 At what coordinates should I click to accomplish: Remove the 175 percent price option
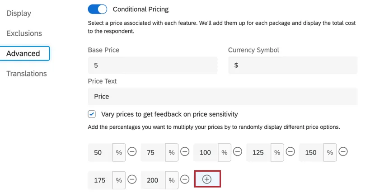[132, 180]
